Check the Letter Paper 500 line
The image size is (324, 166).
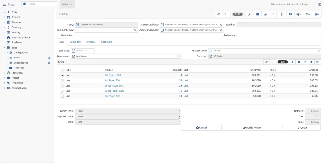(62, 86)
